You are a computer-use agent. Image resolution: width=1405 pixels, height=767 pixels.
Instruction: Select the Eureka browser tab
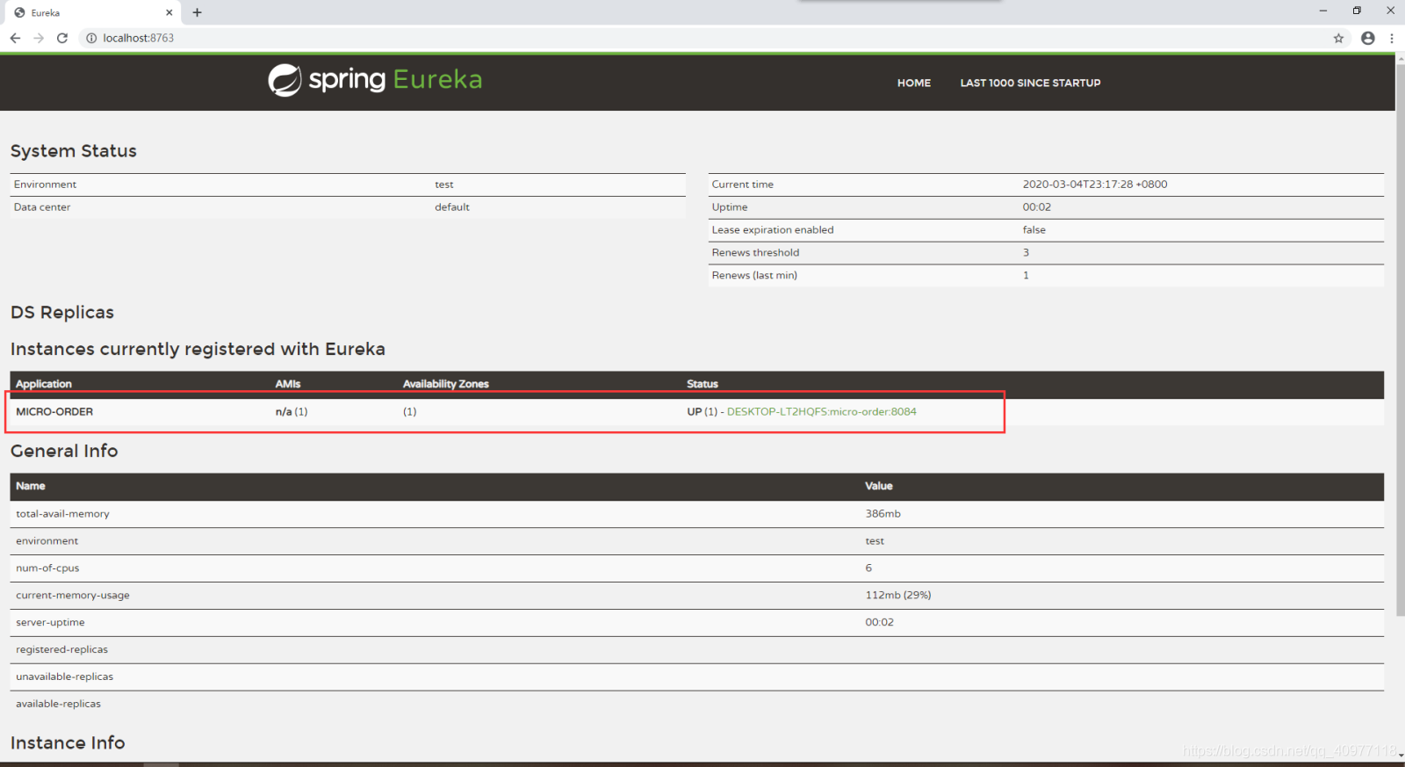[91, 12]
